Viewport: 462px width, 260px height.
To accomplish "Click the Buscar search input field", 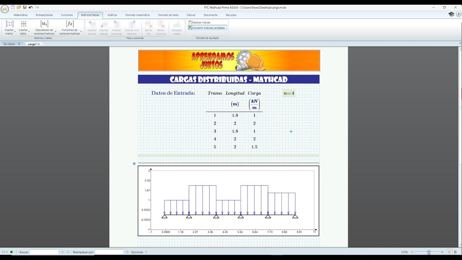I will coord(44,252).
